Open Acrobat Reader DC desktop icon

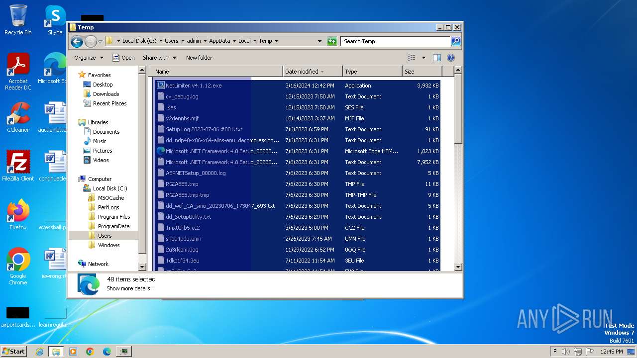click(x=18, y=72)
